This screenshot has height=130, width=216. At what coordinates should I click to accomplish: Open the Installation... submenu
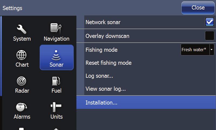tap(146, 102)
